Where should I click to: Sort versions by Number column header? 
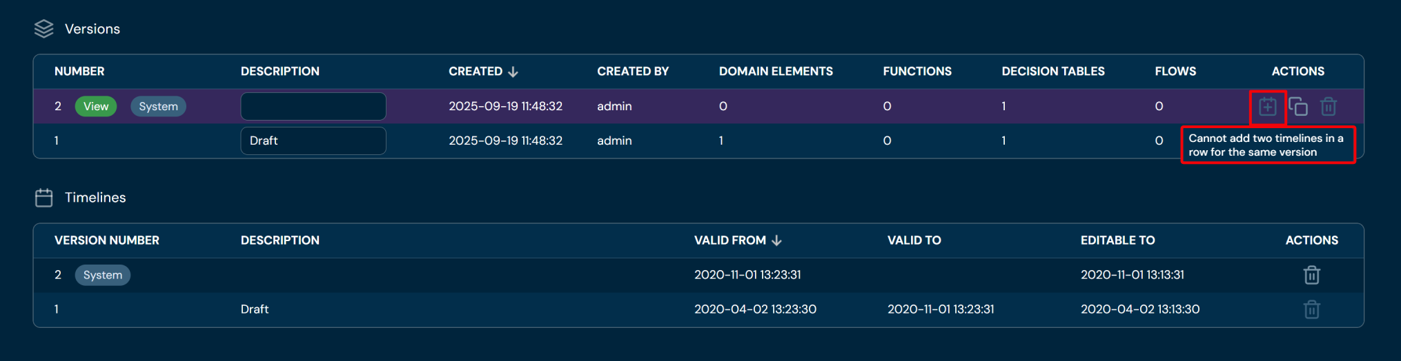pos(79,72)
